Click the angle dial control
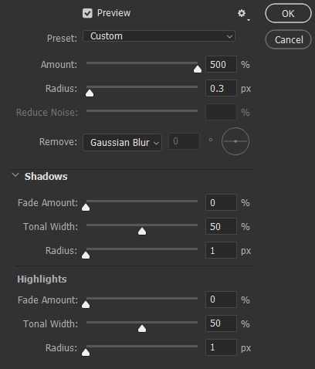 pyautogui.click(x=235, y=141)
